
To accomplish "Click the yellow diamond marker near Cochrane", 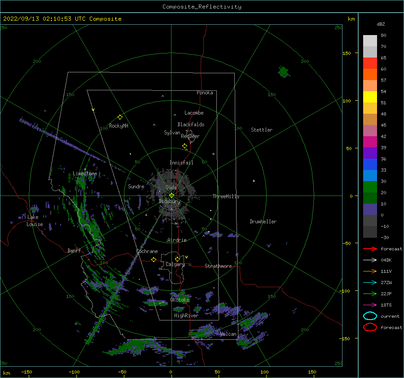I will (154, 259).
